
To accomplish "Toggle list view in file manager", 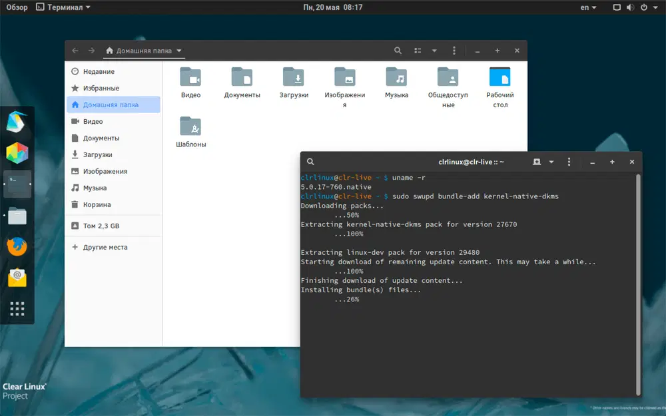I will 418,51.
